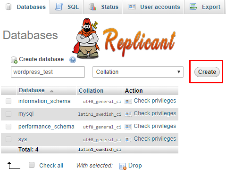Sort by the Database column header
226x176 pixels.
pos(32,90)
